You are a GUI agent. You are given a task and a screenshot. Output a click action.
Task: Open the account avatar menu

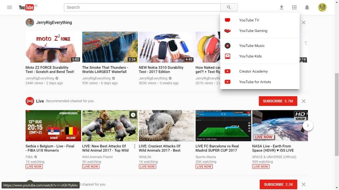[x=322, y=7]
